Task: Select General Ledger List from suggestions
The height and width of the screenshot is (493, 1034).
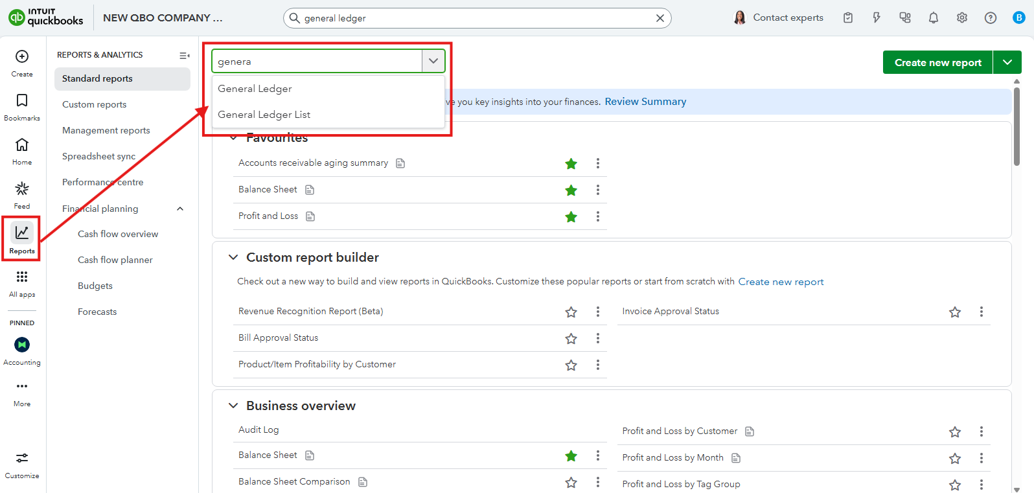Action: coord(264,115)
